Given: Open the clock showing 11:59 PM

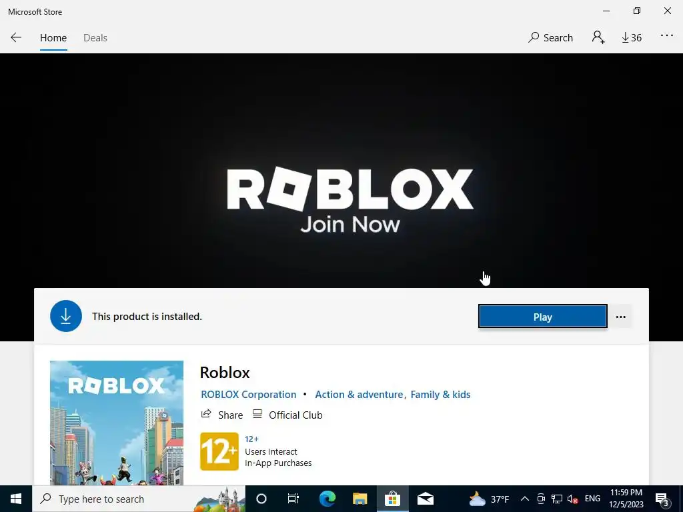Looking at the screenshot, I should click(x=626, y=499).
